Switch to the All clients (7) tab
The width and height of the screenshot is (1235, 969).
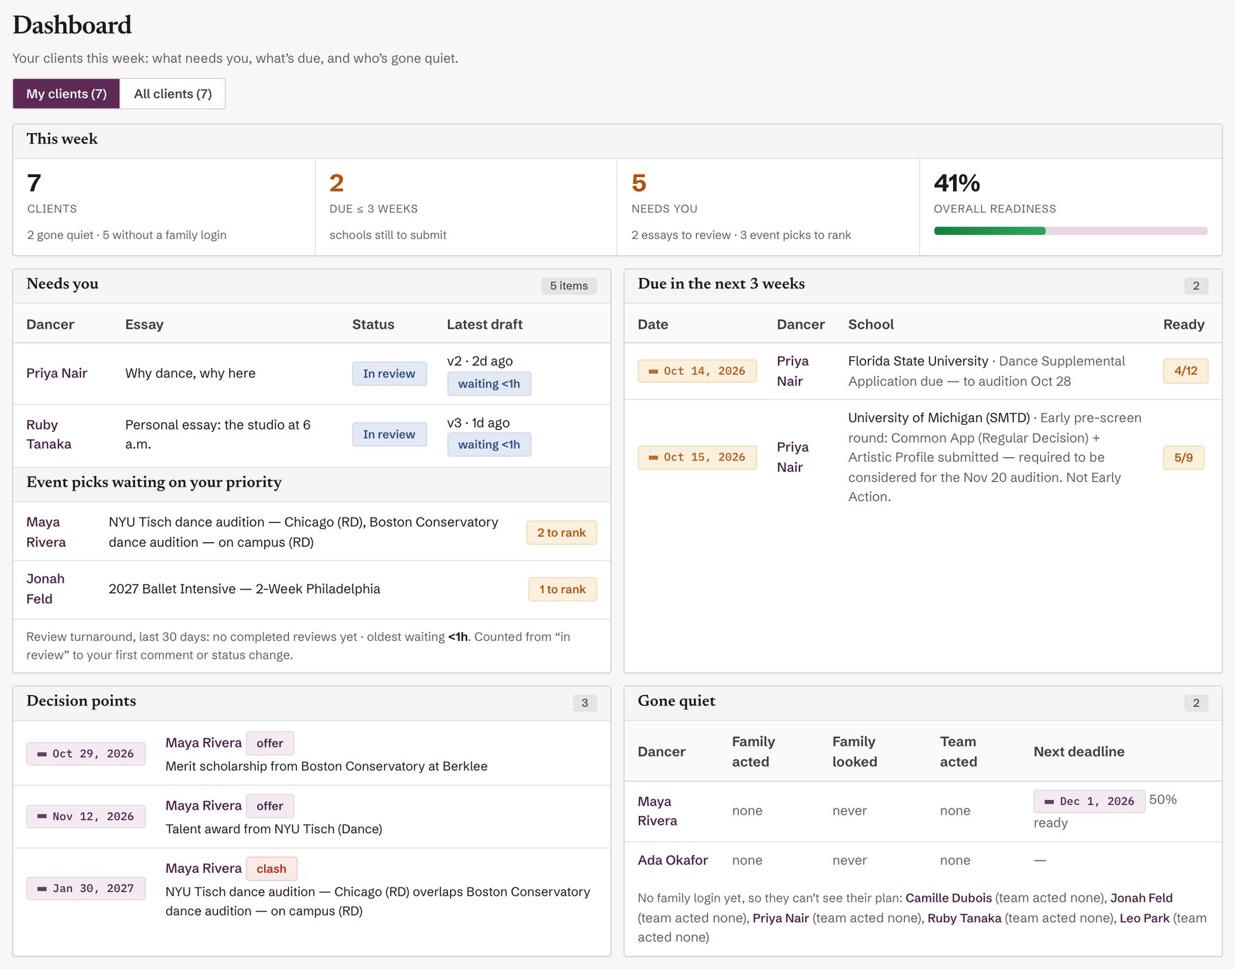pyautogui.click(x=173, y=94)
